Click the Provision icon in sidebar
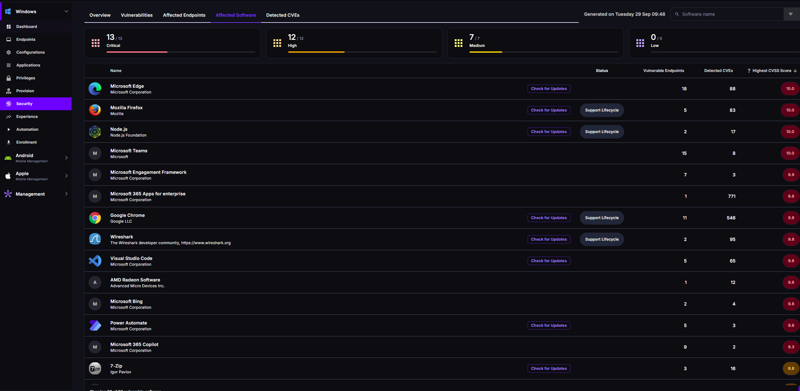Image resolution: width=800 pixels, height=391 pixels. 9,91
